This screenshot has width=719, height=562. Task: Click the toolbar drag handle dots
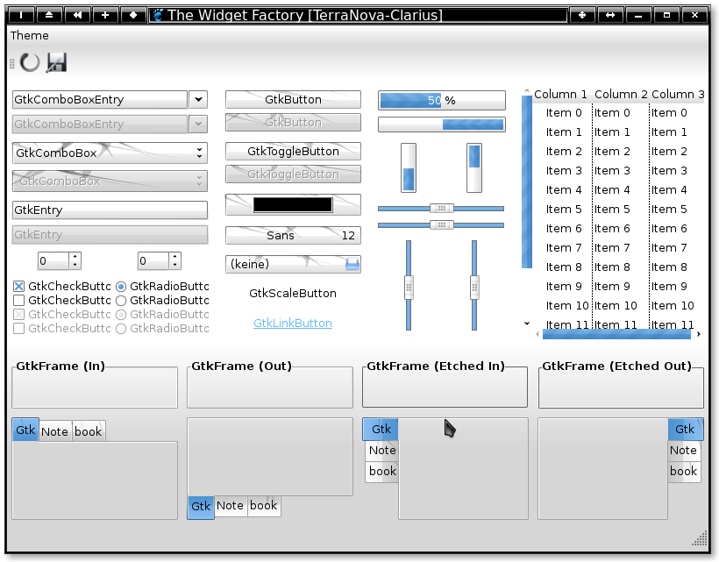pos(12,63)
